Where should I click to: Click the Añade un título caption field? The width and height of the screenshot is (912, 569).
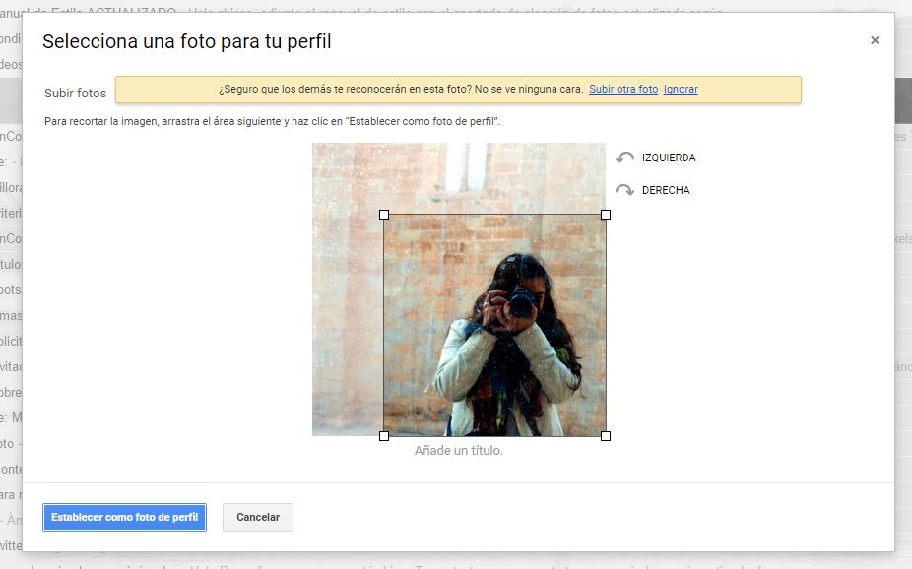[458, 451]
